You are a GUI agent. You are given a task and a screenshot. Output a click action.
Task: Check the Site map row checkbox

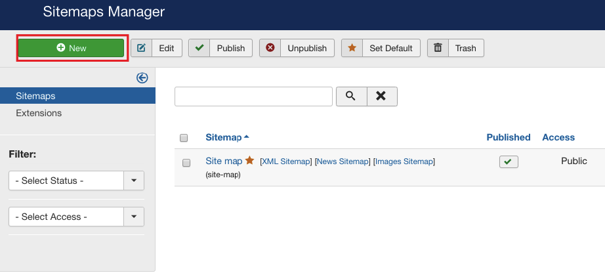(186, 163)
